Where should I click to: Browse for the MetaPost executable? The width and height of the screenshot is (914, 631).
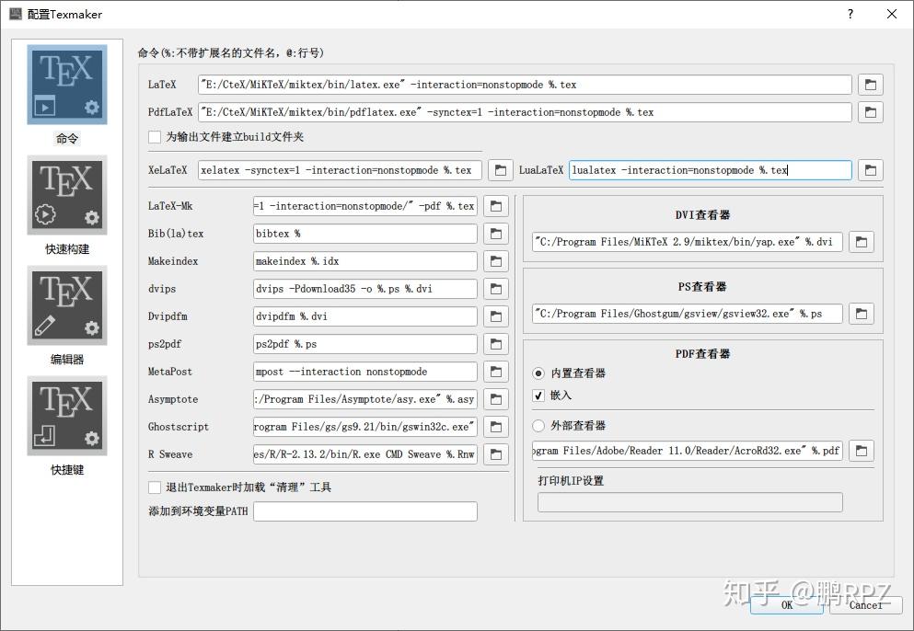(496, 372)
